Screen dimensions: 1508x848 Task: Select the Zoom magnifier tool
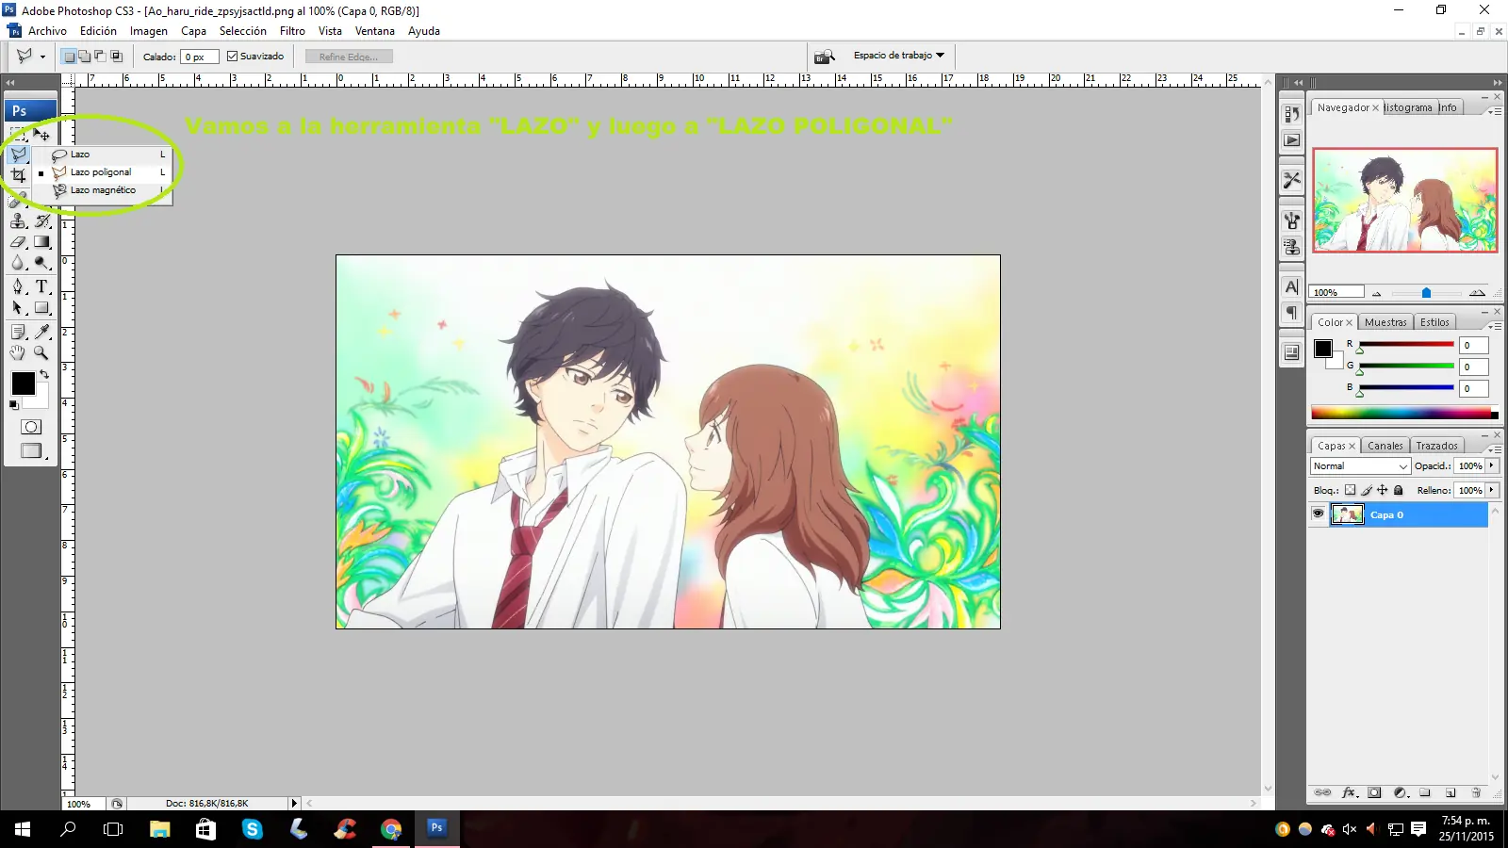[42, 352]
